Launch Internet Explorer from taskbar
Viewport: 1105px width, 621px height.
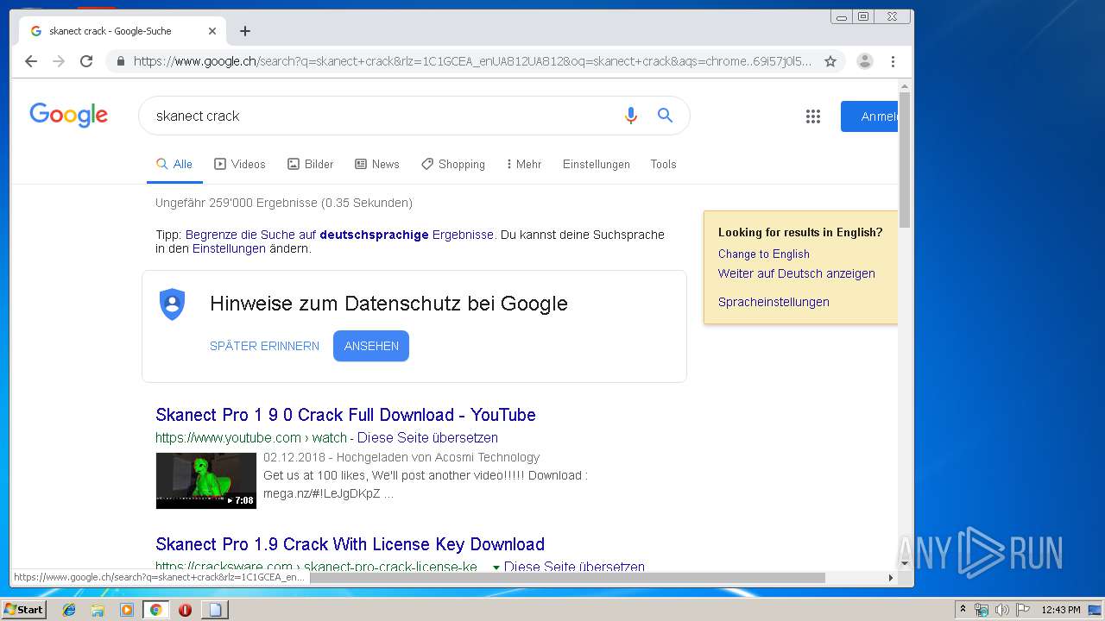click(x=69, y=610)
